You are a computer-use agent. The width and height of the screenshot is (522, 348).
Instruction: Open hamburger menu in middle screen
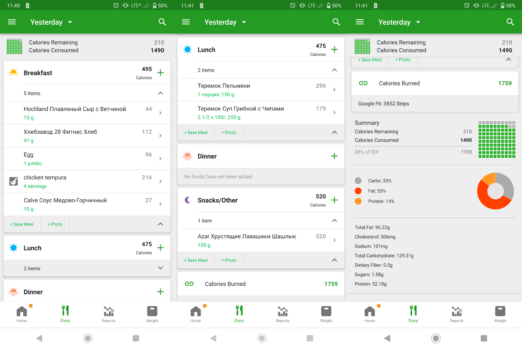pyautogui.click(x=186, y=22)
